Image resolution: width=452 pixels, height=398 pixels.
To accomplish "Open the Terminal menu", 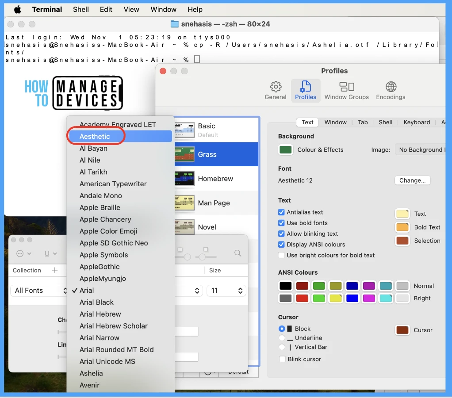I will pos(47,10).
